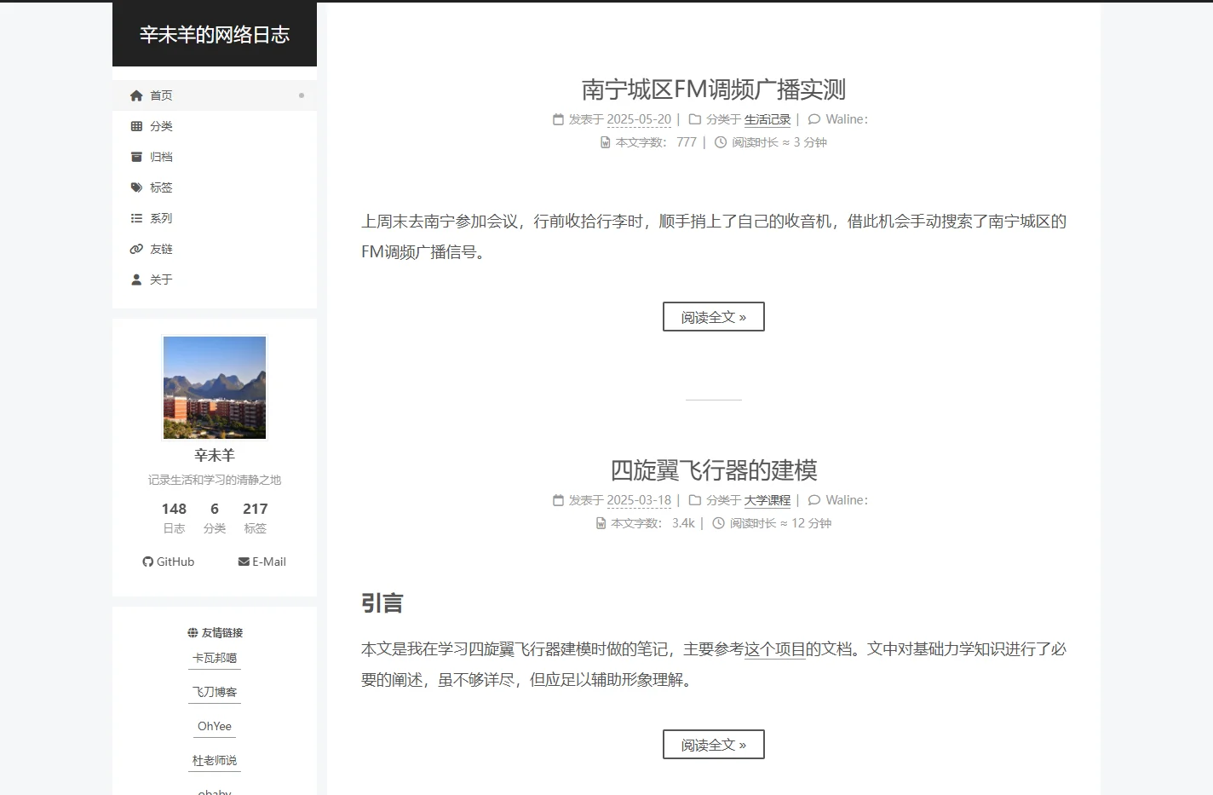The image size is (1213, 795).
Task: Click calendar icon before 发表于 2025-03-18
Action: pos(558,500)
